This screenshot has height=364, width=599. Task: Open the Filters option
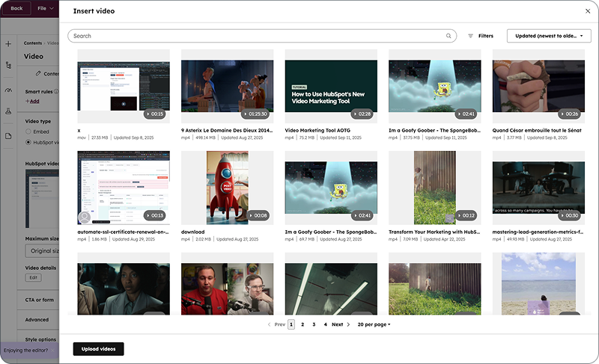click(x=481, y=36)
